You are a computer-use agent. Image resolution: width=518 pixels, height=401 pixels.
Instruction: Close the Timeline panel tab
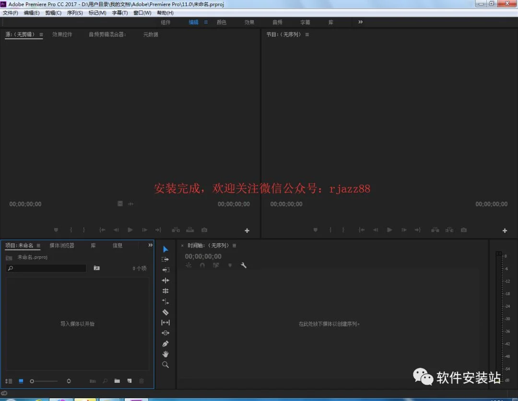182,246
